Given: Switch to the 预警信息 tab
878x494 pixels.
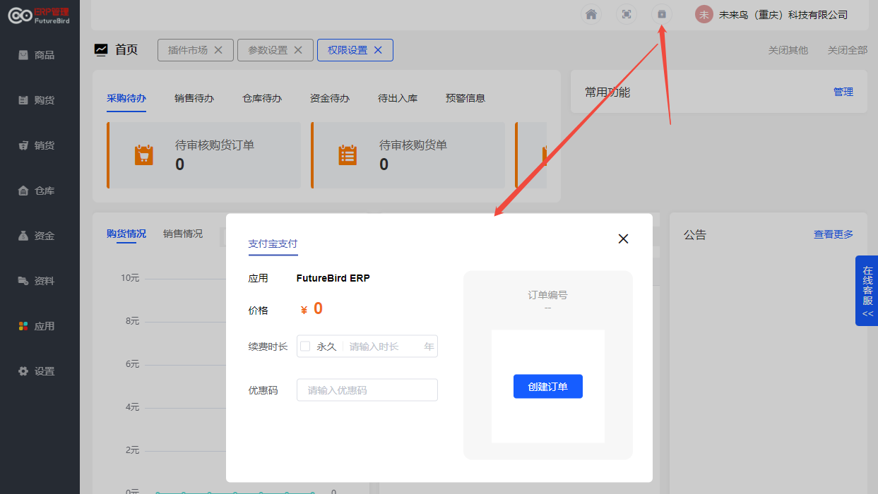Looking at the screenshot, I should pos(465,98).
